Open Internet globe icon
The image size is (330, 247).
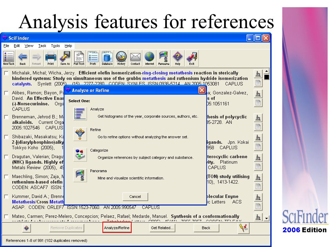click(150, 58)
